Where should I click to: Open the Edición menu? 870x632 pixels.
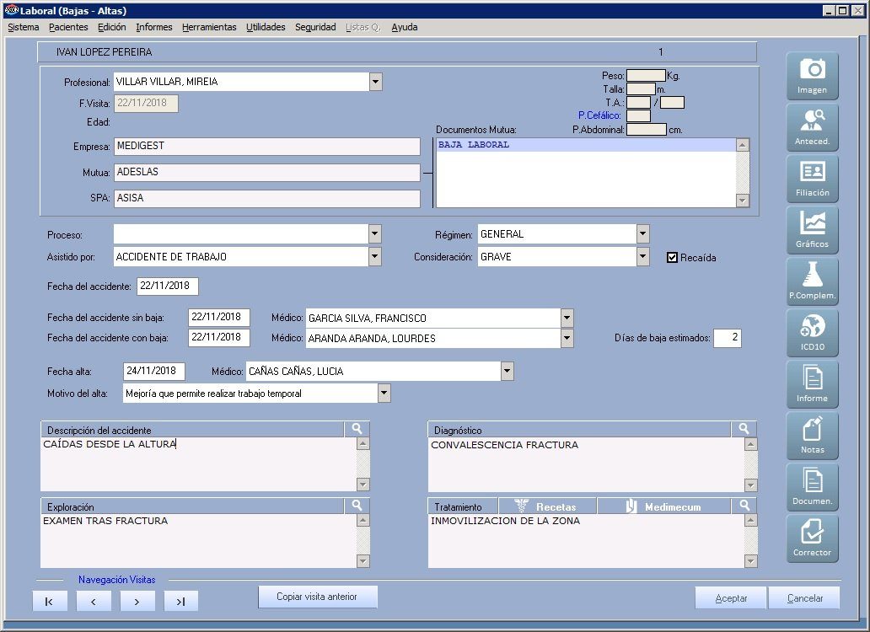point(111,27)
